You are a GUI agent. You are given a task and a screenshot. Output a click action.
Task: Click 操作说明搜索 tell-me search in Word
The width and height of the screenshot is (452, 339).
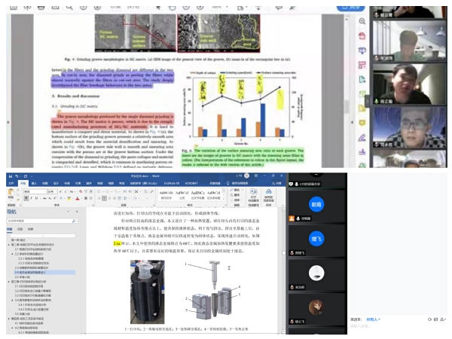[237, 183]
